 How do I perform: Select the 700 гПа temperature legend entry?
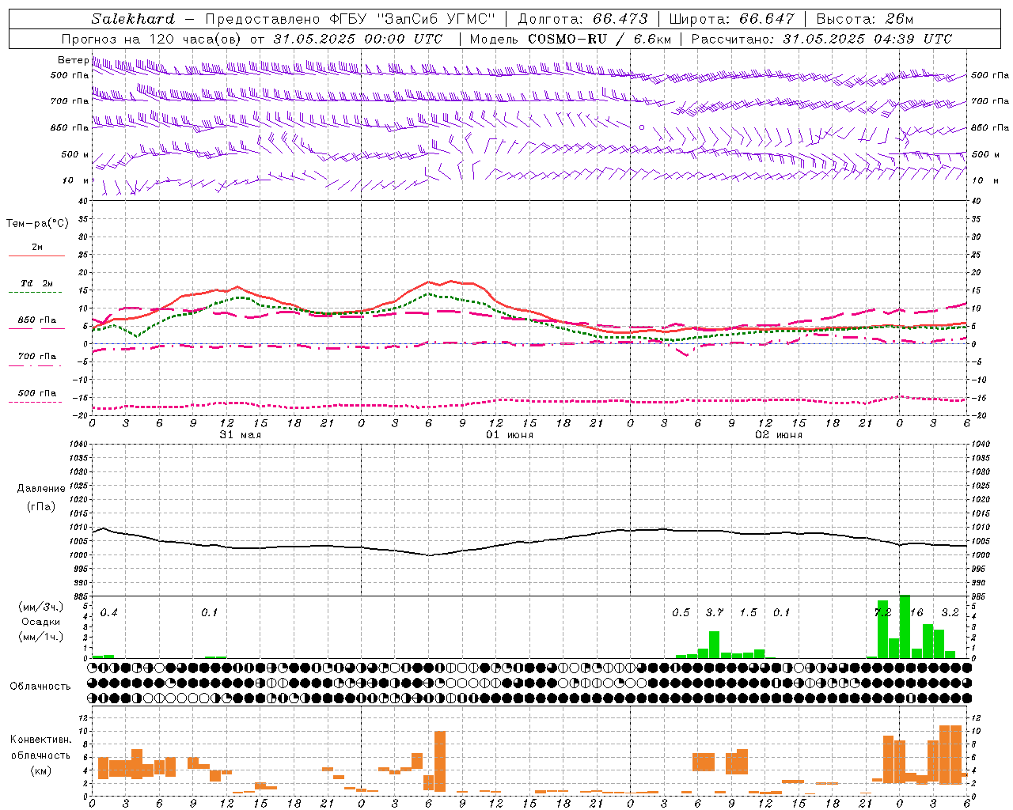point(36,360)
